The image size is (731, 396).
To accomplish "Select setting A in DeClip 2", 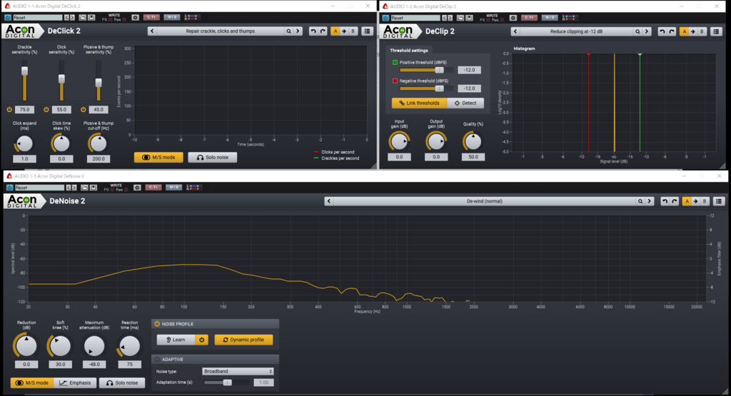I will pyautogui.click(x=684, y=31).
